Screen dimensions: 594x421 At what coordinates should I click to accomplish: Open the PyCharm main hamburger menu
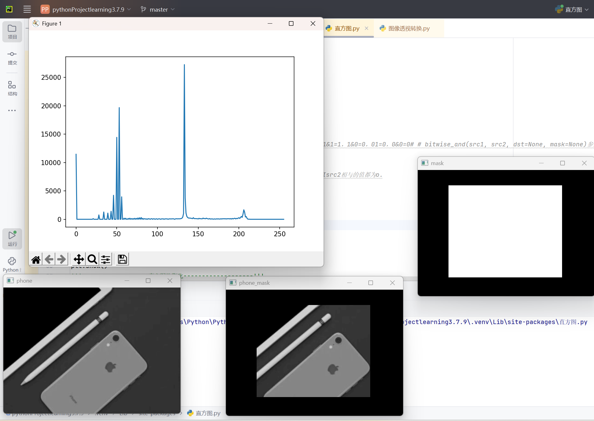pos(27,9)
